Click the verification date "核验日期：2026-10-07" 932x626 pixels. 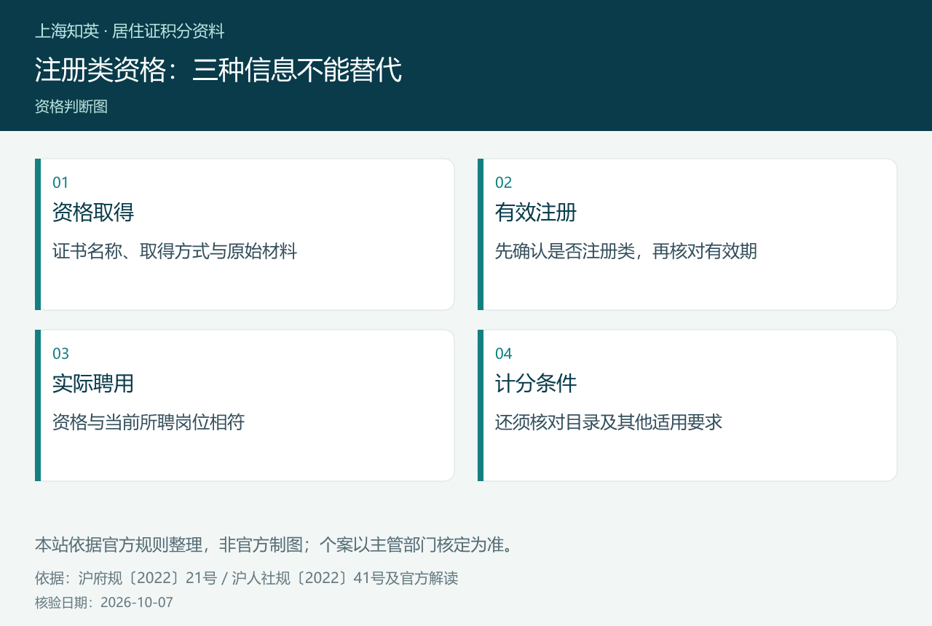[104, 603]
